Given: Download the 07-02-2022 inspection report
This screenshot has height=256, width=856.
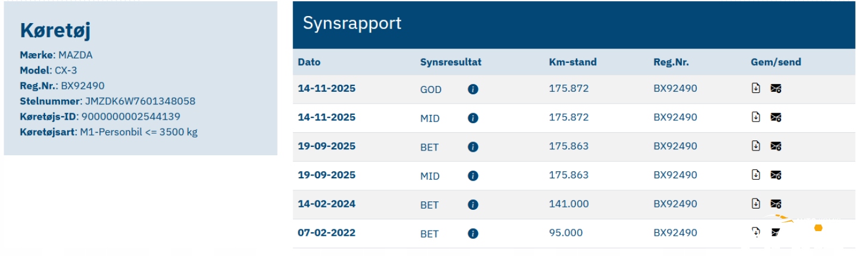Looking at the screenshot, I should (756, 232).
